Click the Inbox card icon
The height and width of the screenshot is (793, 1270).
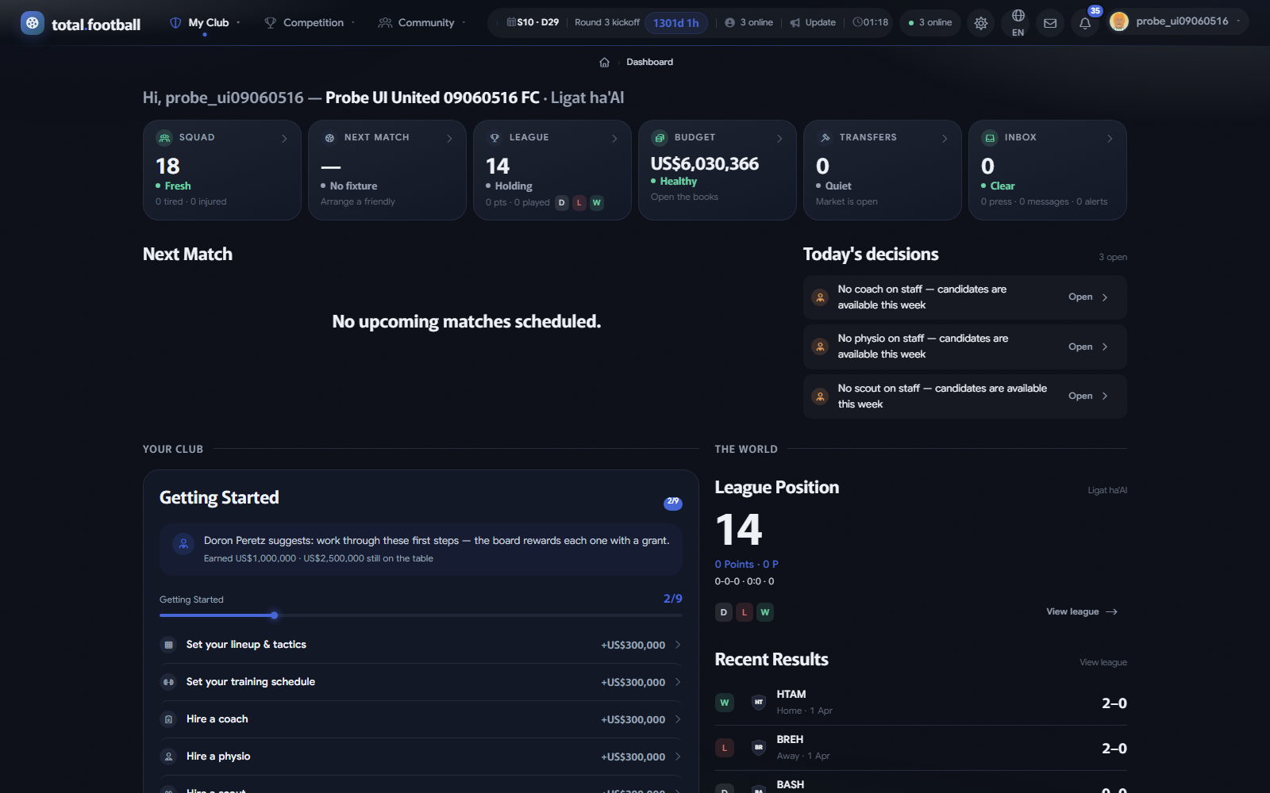pos(990,138)
